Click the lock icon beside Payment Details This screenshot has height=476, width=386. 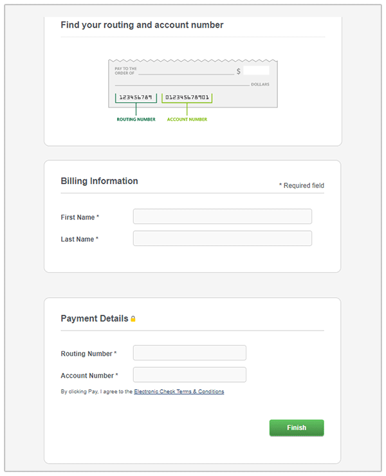[x=133, y=319]
